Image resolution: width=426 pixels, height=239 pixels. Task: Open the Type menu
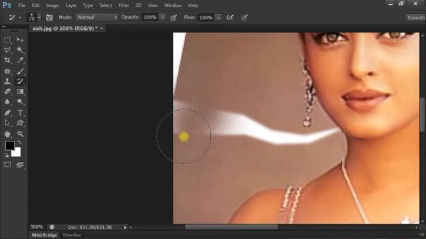(x=88, y=5)
